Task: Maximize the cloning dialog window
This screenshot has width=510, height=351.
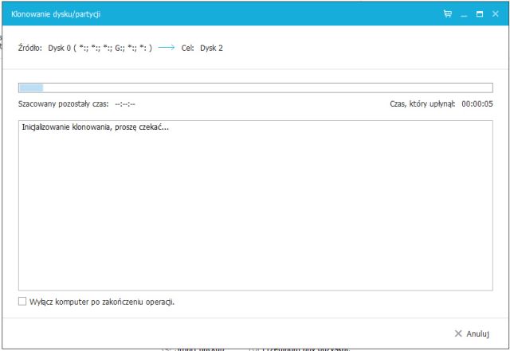Action: (480, 14)
